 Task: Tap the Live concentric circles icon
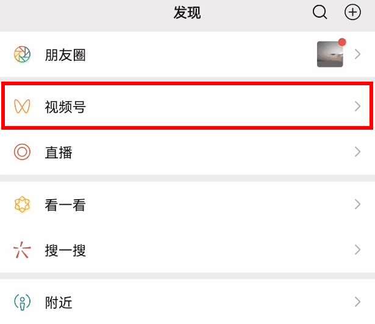click(22, 152)
